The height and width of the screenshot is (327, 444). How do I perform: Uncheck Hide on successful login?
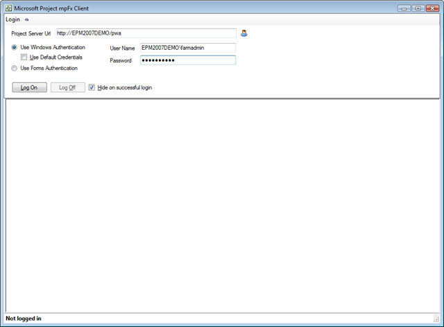[92, 87]
